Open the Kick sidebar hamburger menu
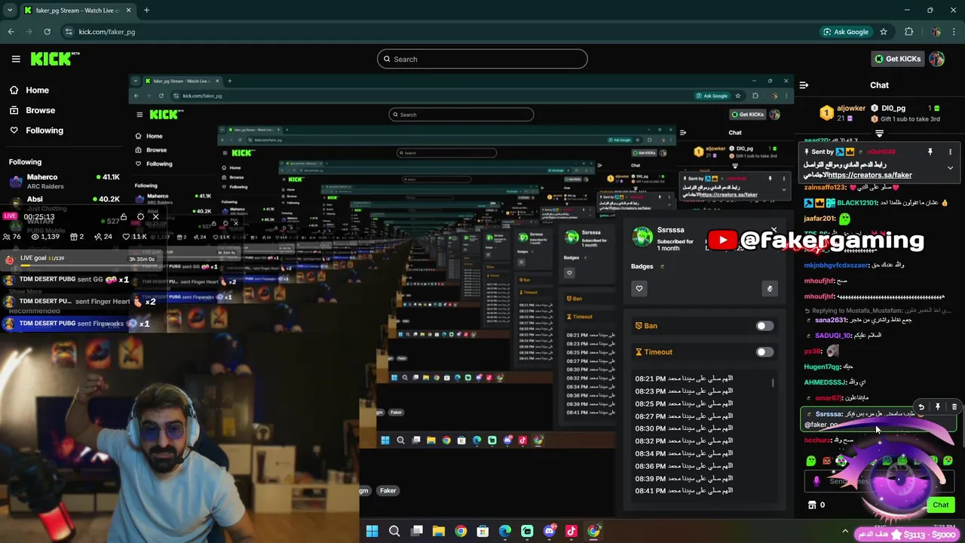 click(16, 59)
